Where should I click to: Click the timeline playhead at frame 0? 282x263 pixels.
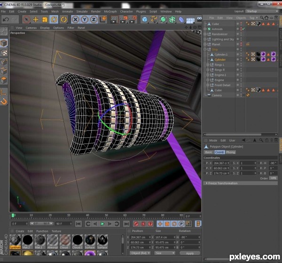click(x=13, y=215)
